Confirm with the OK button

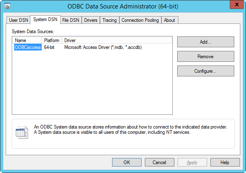[127, 162]
